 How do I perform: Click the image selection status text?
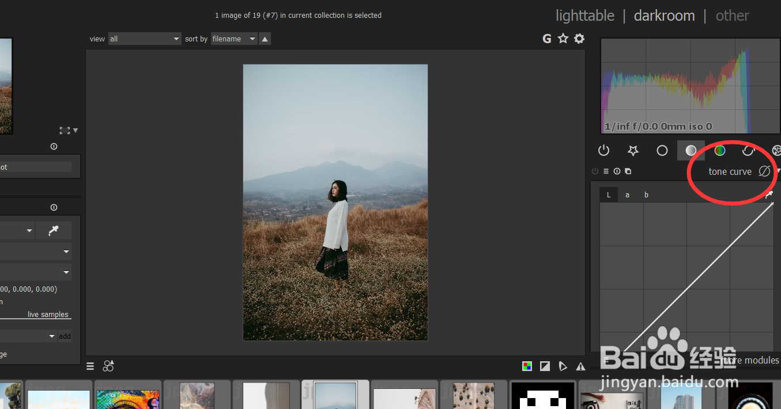pyautogui.click(x=298, y=15)
